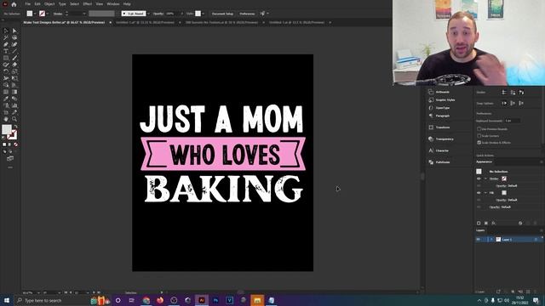Click the Fill swatch in Appearance panel
The height and width of the screenshot is (306, 545).
coord(504,193)
